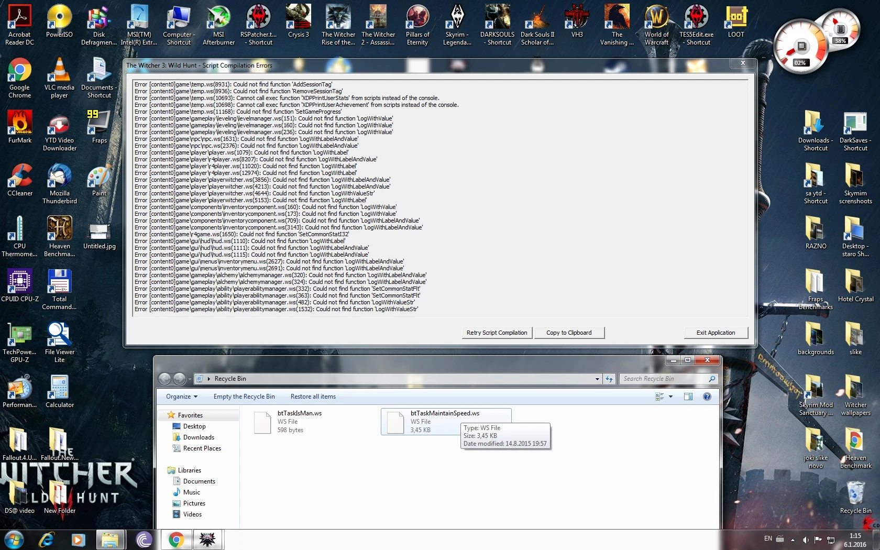The width and height of the screenshot is (880, 550).
Task: Select Downloads in navigation pane
Action: tap(199, 437)
